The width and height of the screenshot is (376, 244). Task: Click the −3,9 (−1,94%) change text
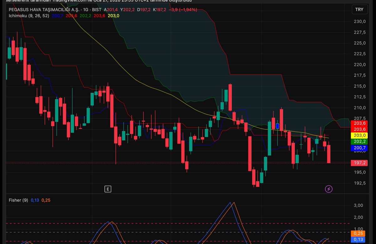183,10
